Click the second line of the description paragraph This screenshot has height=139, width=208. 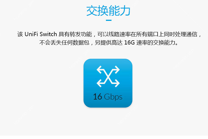coord(109,43)
